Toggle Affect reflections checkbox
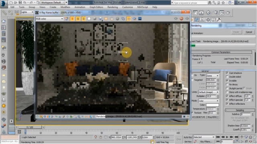The height and width of the screenshot is (144, 257). click(x=227, y=104)
